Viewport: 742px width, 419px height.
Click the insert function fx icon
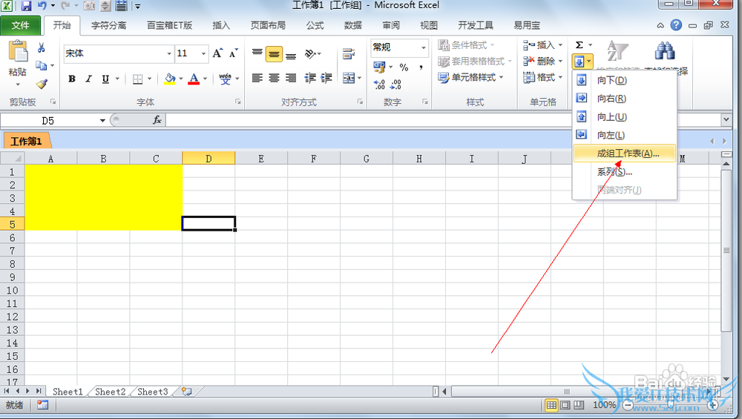click(157, 120)
